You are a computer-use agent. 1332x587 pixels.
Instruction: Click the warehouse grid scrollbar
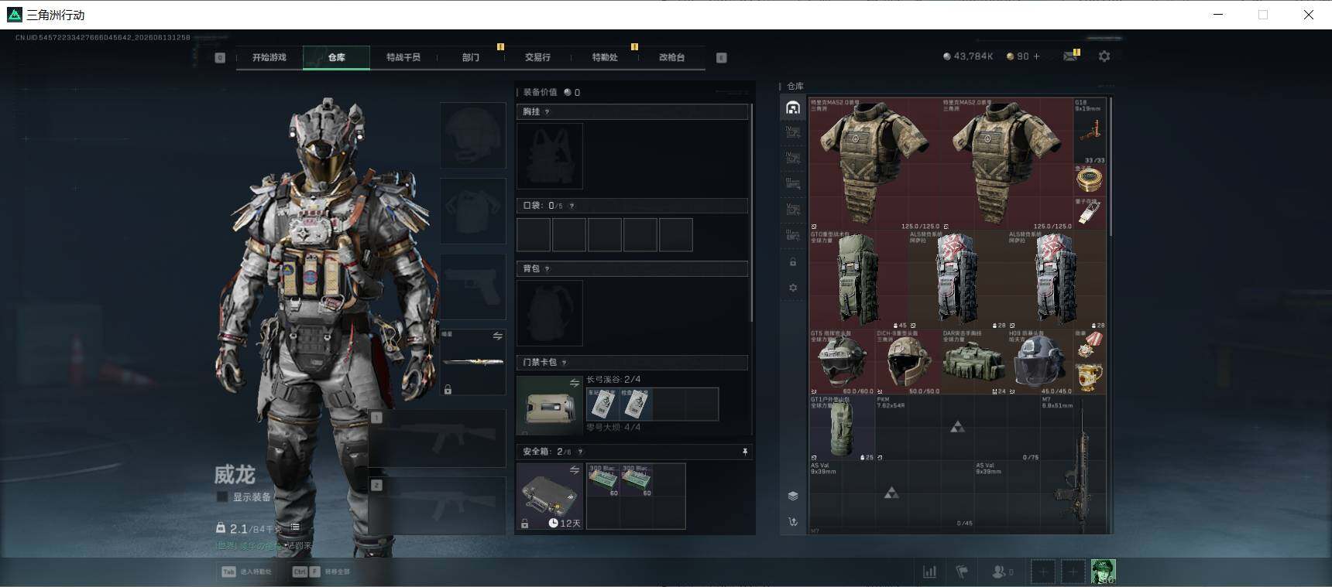pyautogui.click(x=1111, y=166)
